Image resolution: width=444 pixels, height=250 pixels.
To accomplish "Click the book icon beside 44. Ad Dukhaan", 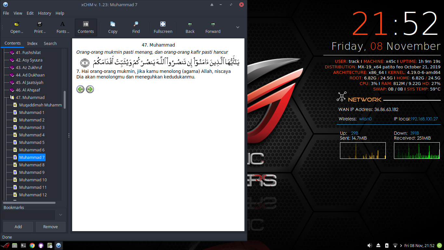I will click(12, 75).
